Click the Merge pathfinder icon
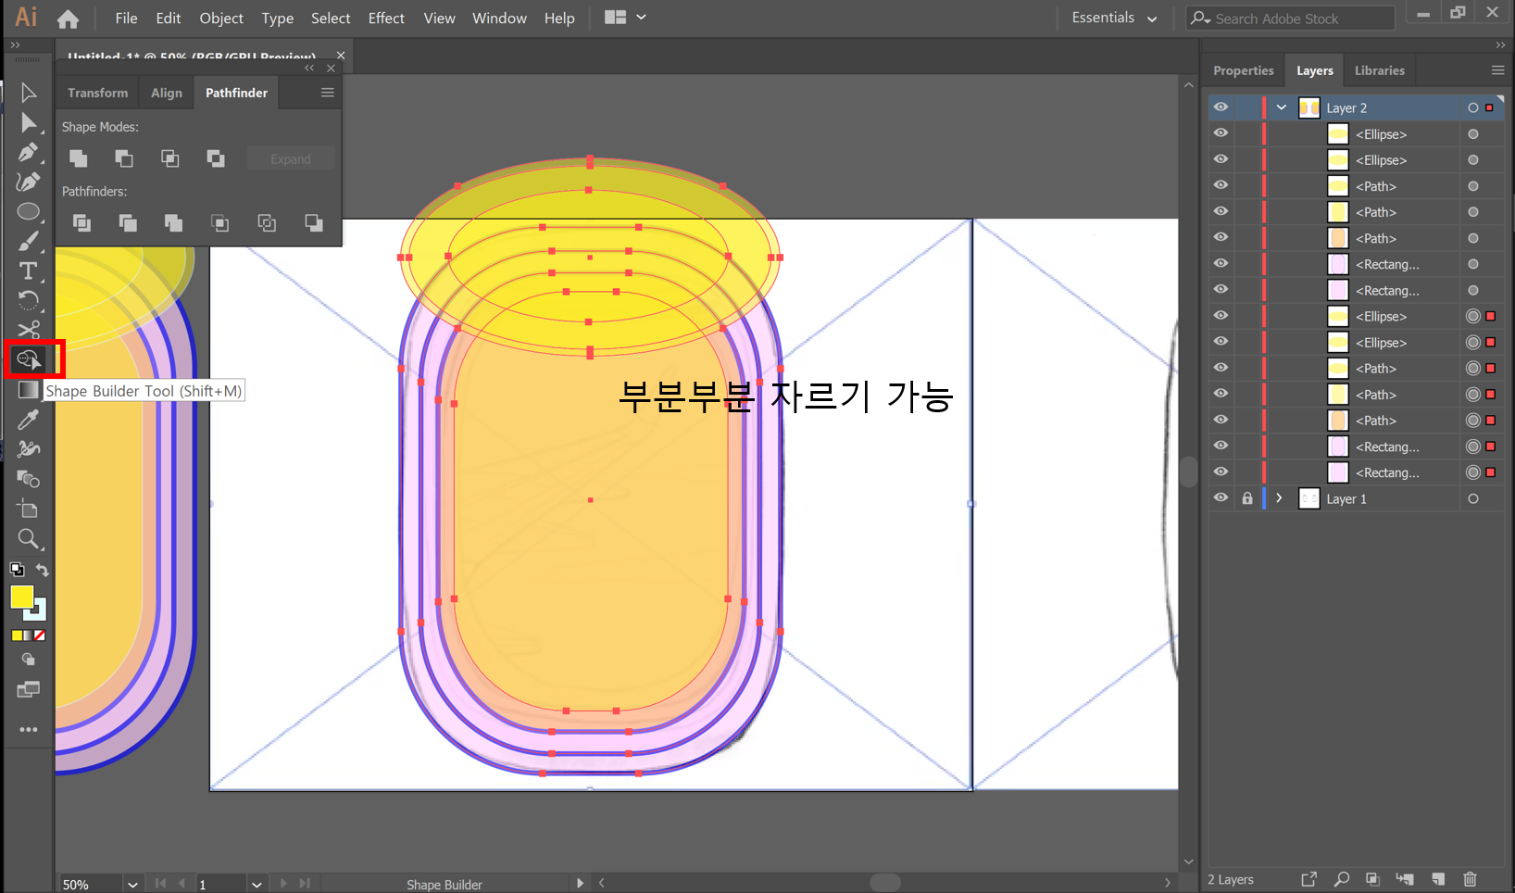Image resolution: width=1515 pixels, height=893 pixels. click(173, 222)
